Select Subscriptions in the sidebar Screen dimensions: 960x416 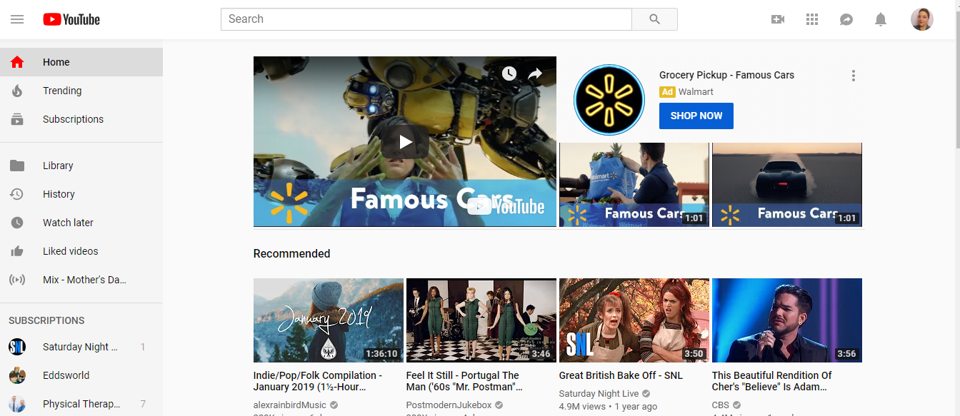[x=81, y=119]
